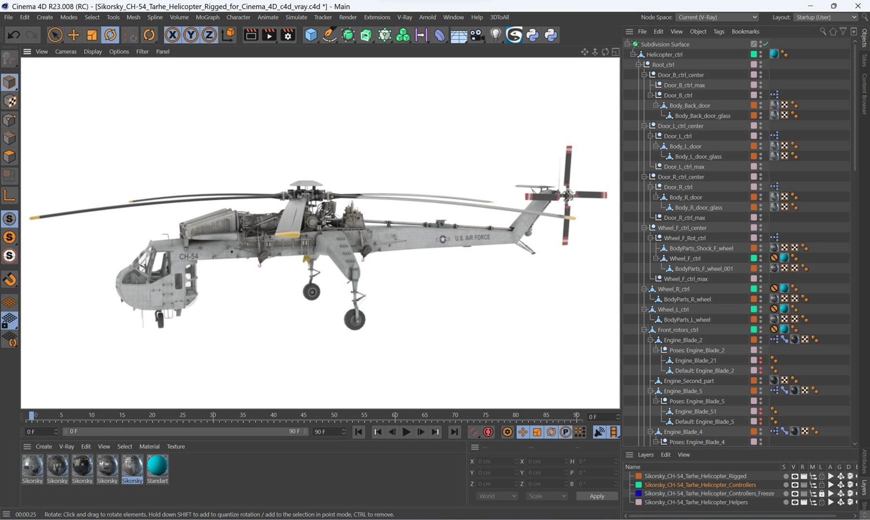Activate the Rotate tool in toolbar

tap(110, 35)
